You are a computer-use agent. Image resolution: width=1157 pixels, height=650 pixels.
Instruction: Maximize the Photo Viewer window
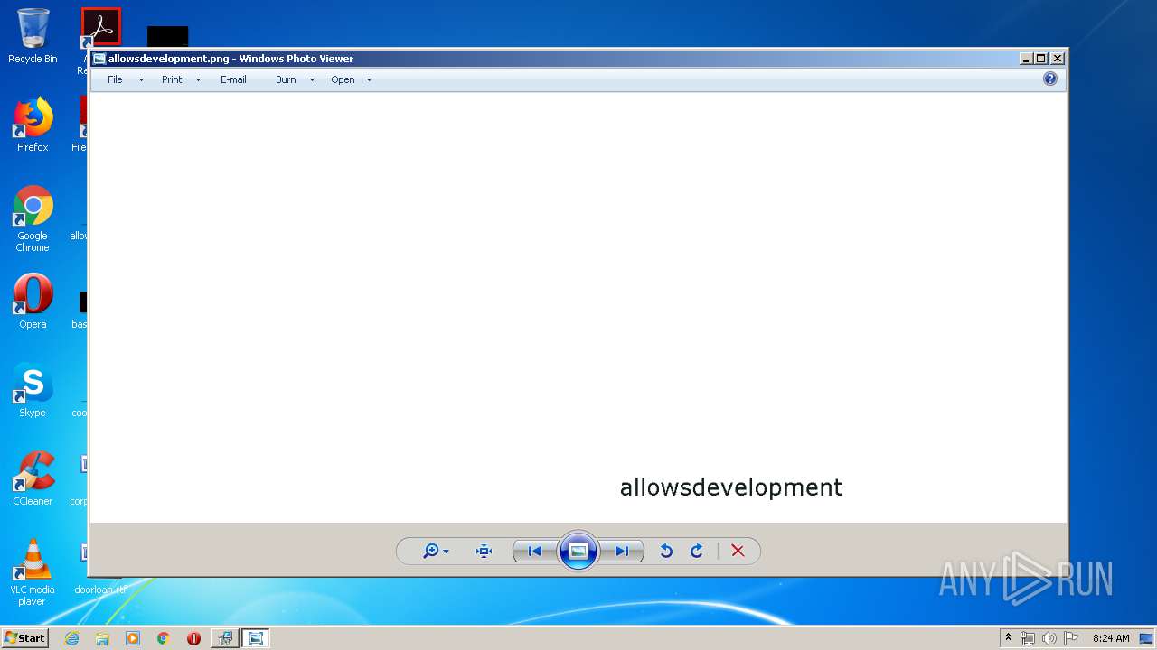pyautogui.click(x=1041, y=59)
